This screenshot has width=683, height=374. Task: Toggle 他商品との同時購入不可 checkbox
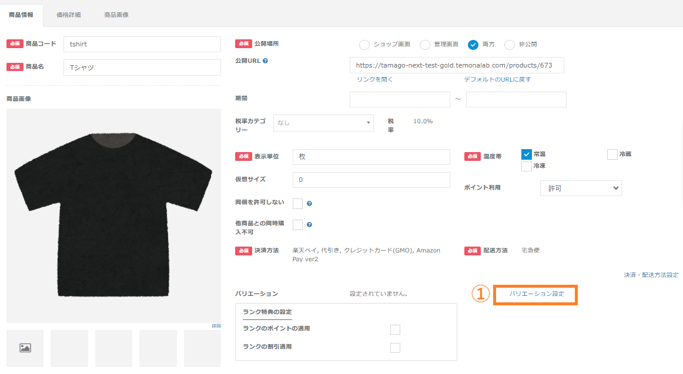coord(297,225)
